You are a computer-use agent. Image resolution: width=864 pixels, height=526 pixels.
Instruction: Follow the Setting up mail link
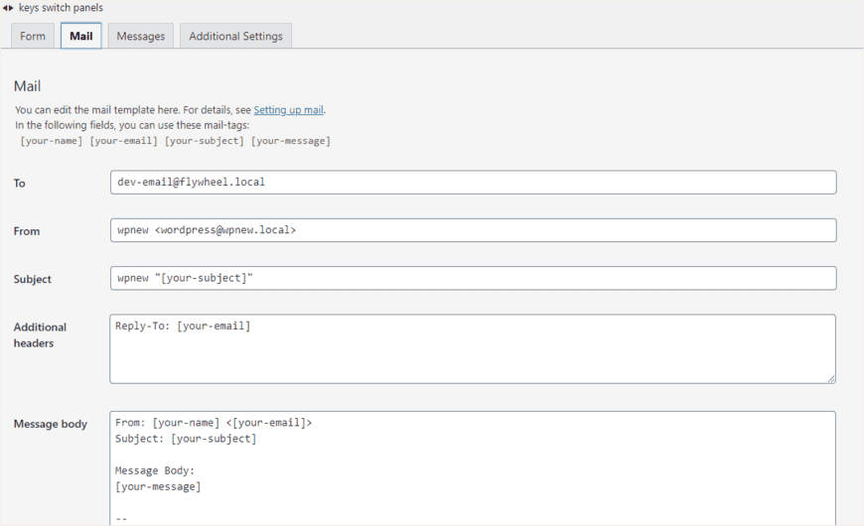coord(288,109)
